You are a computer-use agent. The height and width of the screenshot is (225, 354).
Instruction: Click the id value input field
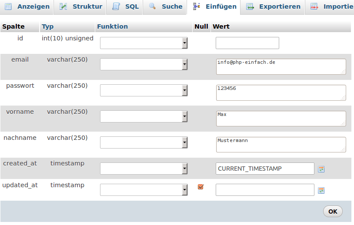click(247, 43)
